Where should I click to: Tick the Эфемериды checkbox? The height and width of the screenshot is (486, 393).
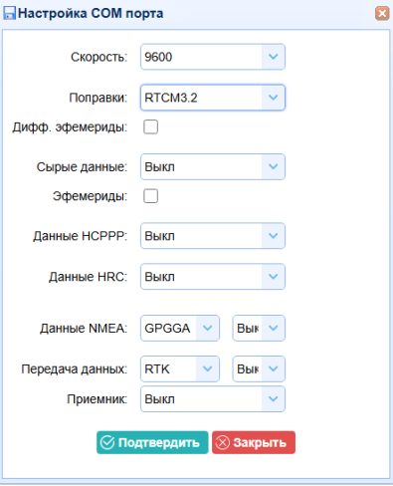150,196
